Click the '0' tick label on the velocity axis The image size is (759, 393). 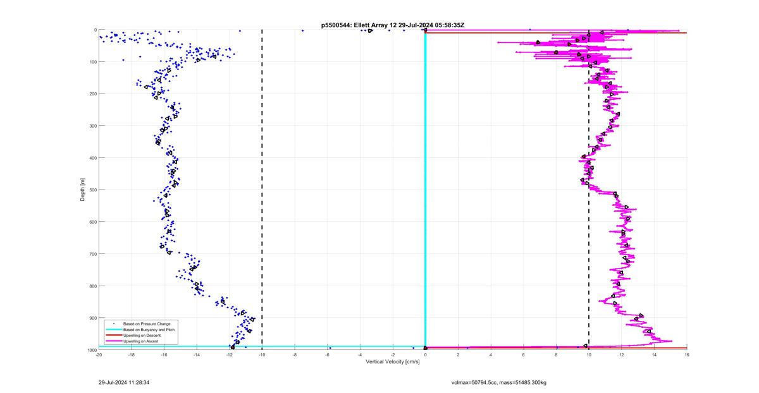pyautogui.click(x=426, y=354)
